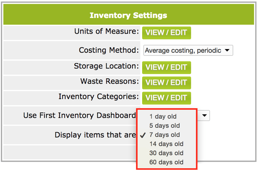Viewport: 258px width, 171px height.
Task: Choose the 30 days old option
Action: pyautogui.click(x=166, y=153)
